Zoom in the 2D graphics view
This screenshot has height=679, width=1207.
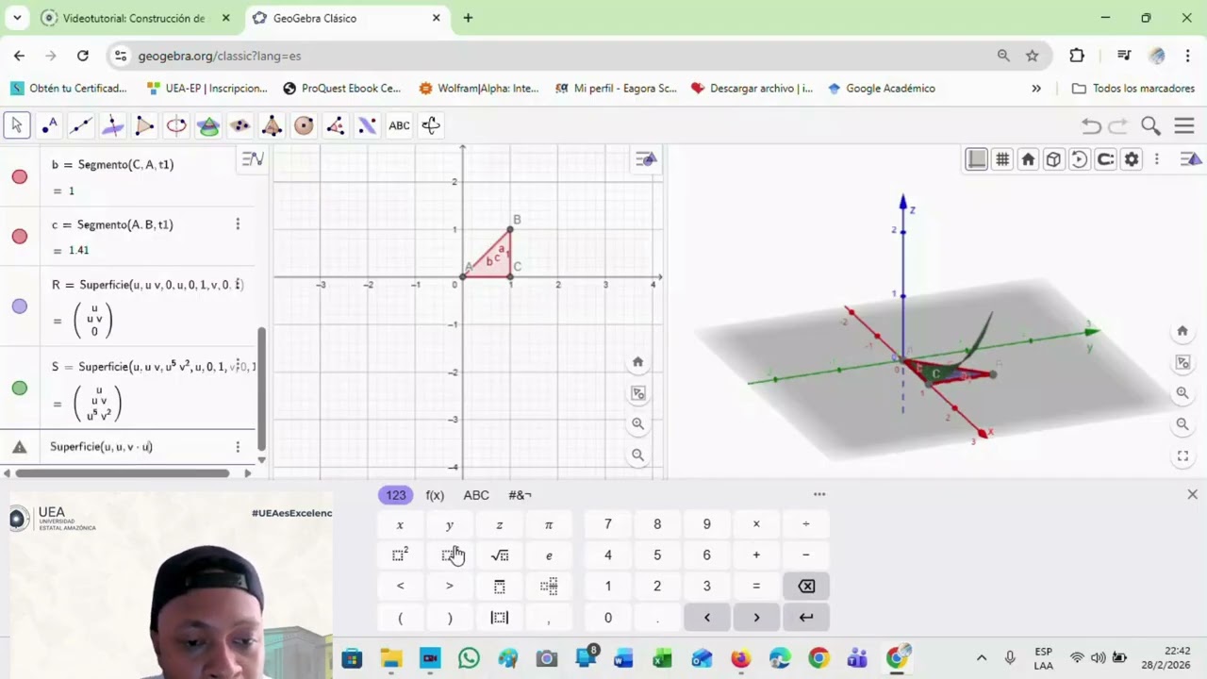(x=637, y=424)
